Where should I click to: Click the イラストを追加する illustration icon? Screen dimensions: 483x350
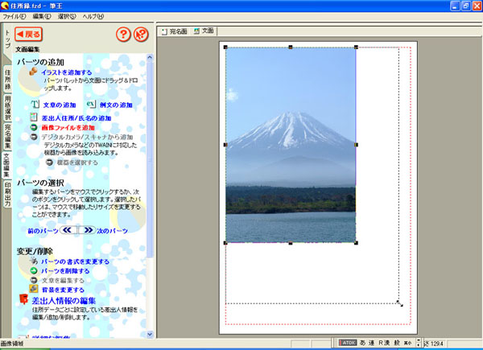(x=34, y=72)
